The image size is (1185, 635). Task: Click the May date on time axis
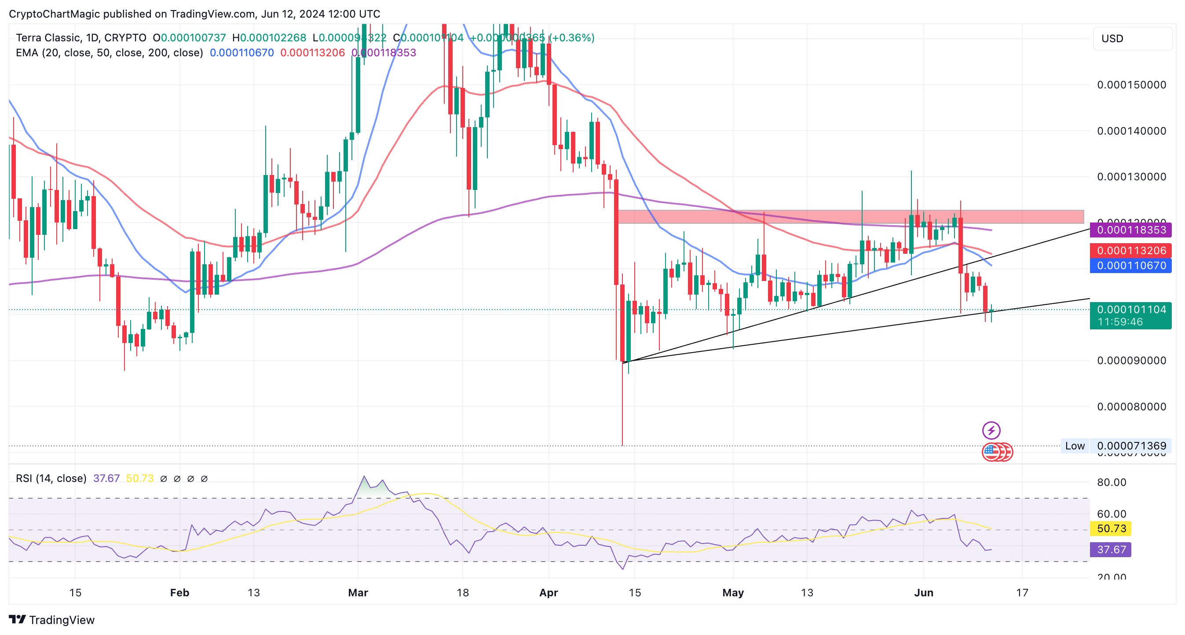(733, 593)
